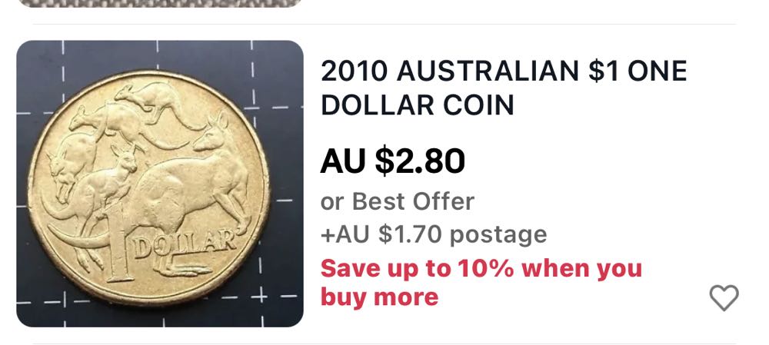Click the words 'DOLLAR COIN' in the title
This screenshot has width=769, height=345.
coord(418,104)
